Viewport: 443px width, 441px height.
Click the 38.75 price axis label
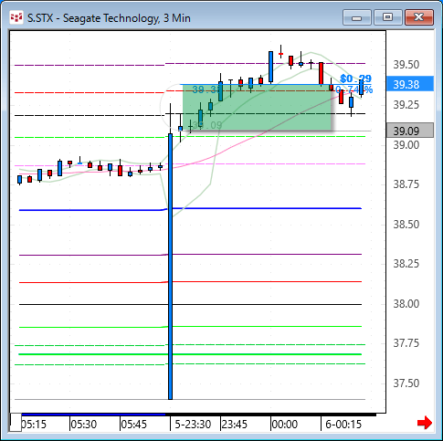(406, 184)
